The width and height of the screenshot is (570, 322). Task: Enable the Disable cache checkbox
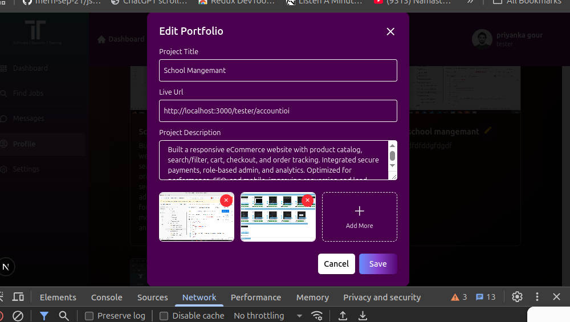(164, 316)
